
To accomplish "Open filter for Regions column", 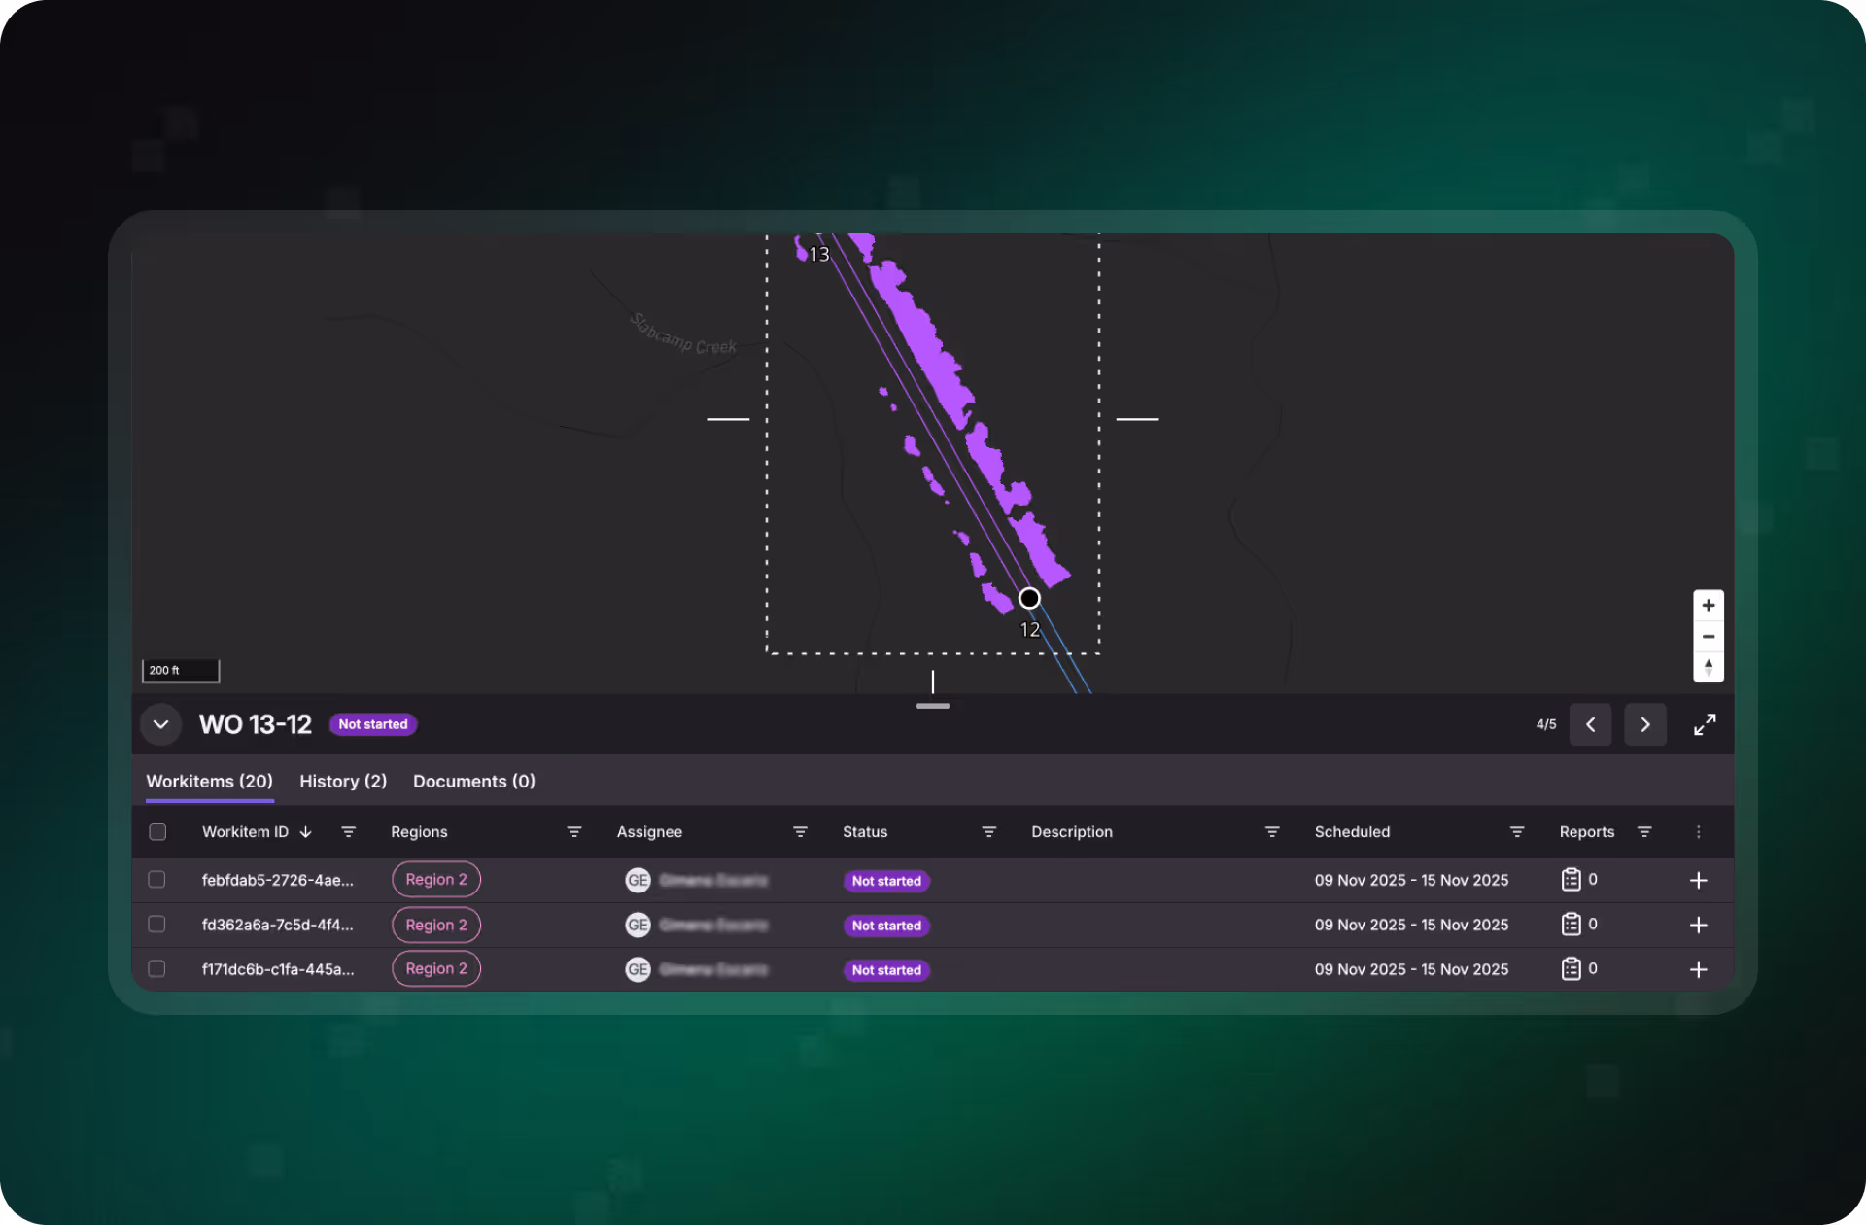I will click(573, 832).
